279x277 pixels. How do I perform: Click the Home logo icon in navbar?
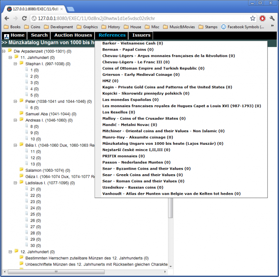(6, 36)
